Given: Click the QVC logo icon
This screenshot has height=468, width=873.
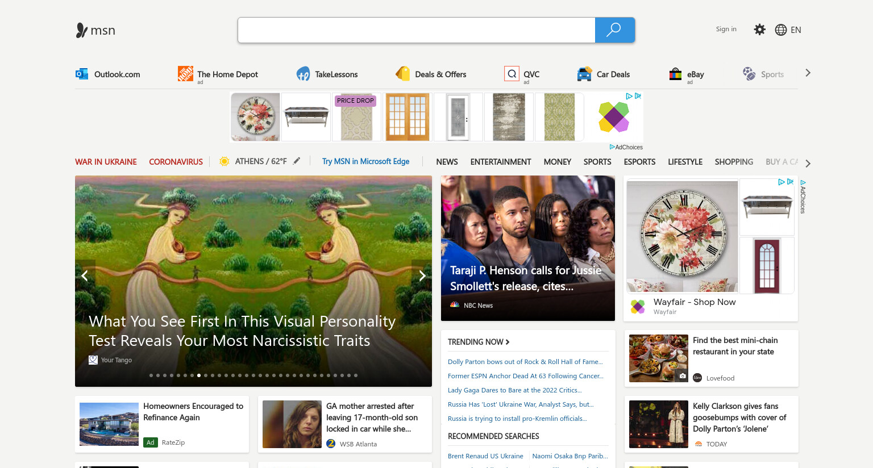Looking at the screenshot, I should point(512,74).
